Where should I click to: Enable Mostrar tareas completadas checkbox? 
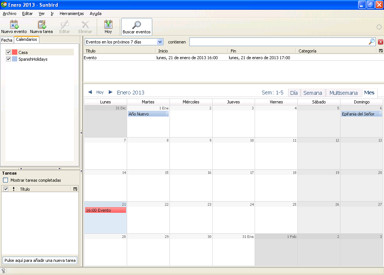[x=5, y=180]
